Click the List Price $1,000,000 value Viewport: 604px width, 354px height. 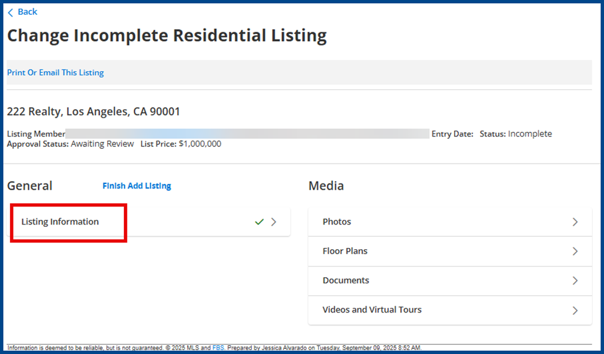[x=199, y=144]
